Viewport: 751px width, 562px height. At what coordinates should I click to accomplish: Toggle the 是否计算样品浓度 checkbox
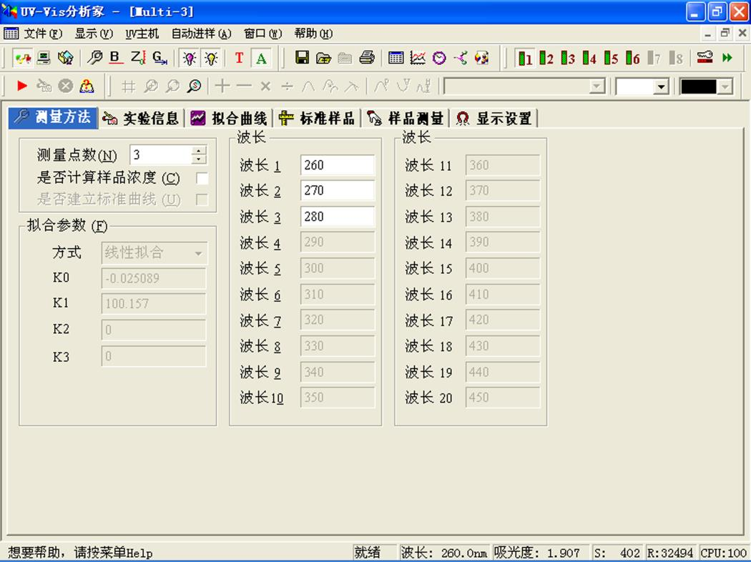202,178
